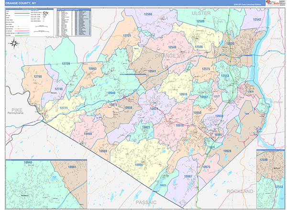Click the ULSTER county label
287x210 pixels.
(201, 13)
